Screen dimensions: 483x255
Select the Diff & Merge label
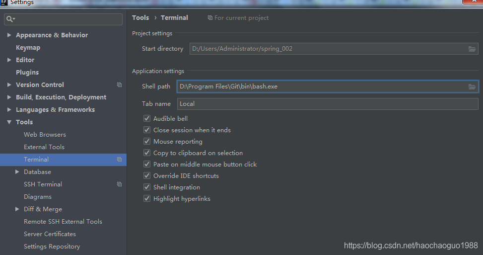point(43,209)
